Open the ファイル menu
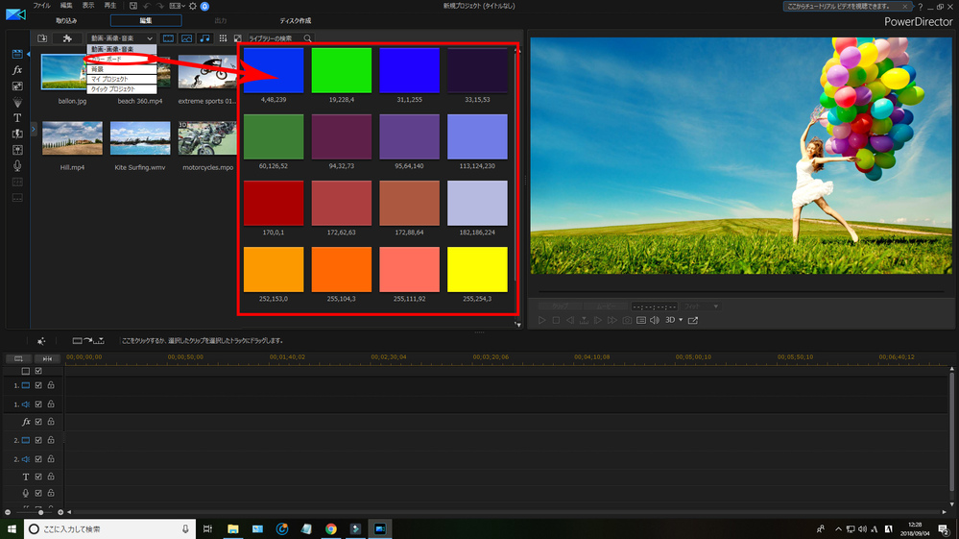 (41, 6)
